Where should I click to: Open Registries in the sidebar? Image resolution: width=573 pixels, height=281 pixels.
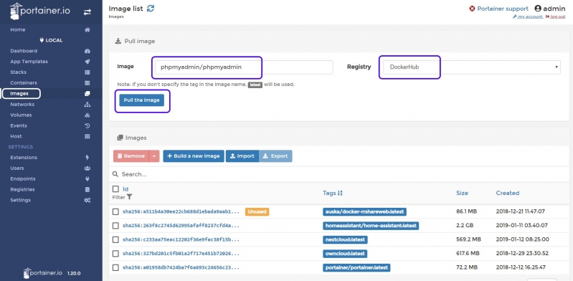pos(22,189)
